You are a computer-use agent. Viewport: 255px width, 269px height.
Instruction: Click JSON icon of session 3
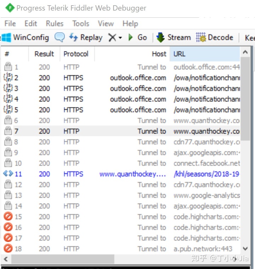8,88
